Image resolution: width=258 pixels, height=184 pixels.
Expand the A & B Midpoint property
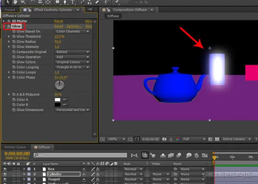9,94
